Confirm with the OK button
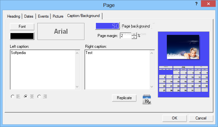Viewport: 218px width, 127px height. click(x=174, y=118)
